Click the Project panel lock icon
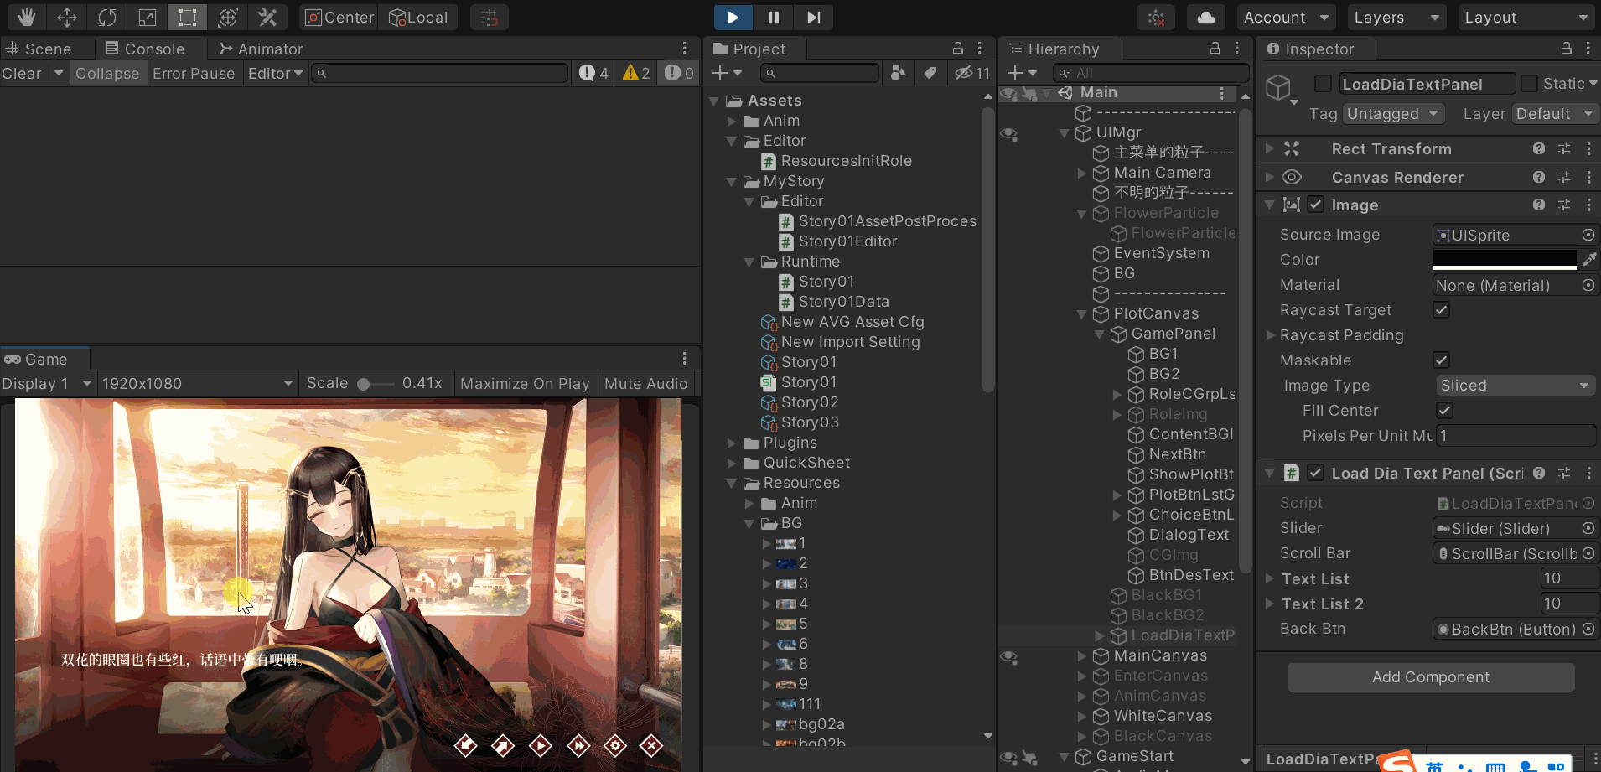 957,49
